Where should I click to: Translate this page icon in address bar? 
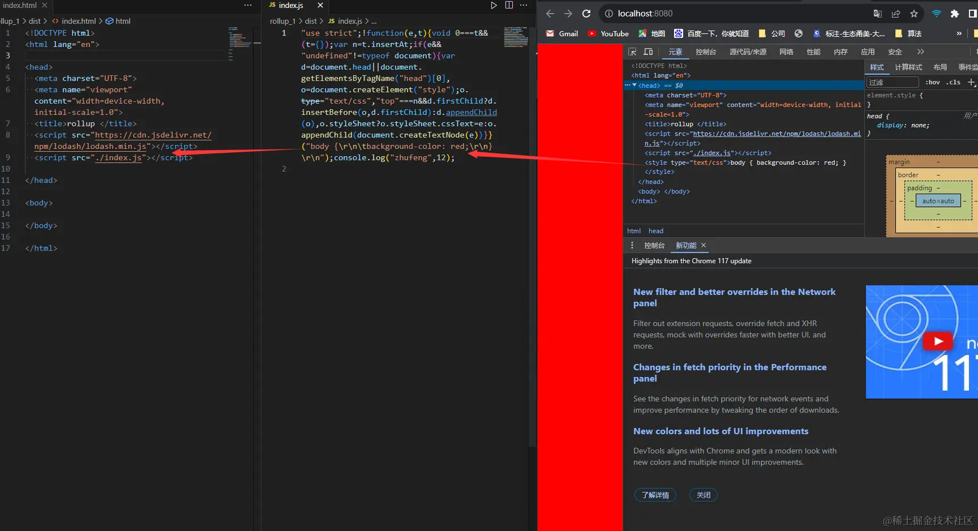pos(878,14)
